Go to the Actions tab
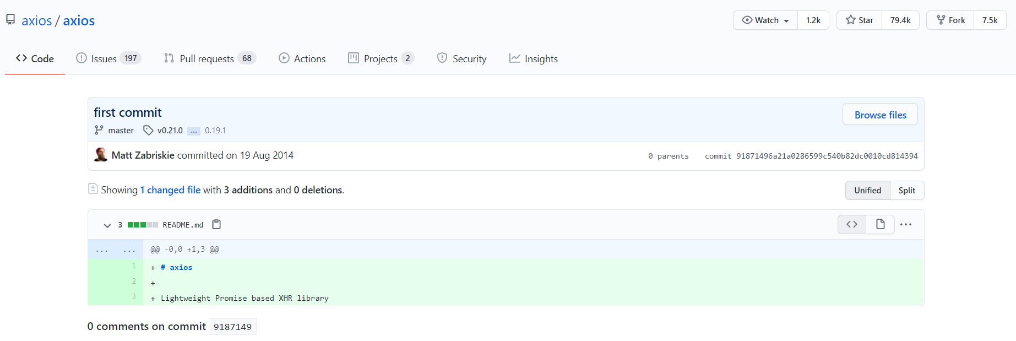Screen dimensions: 1016x341 tap(302, 58)
